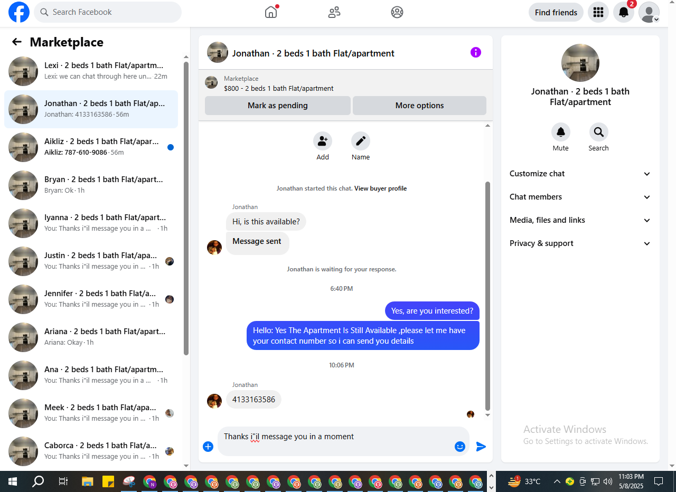Click the long 'Apartment Is Still Available' message
The image size is (676, 492).
point(363,336)
